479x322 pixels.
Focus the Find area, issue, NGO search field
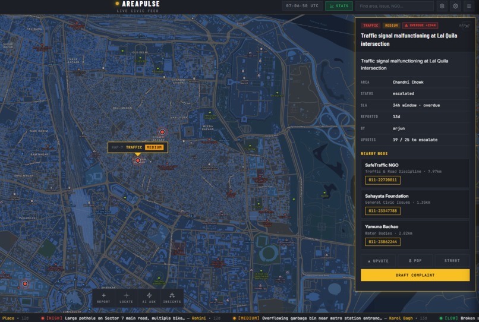click(x=395, y=6)
